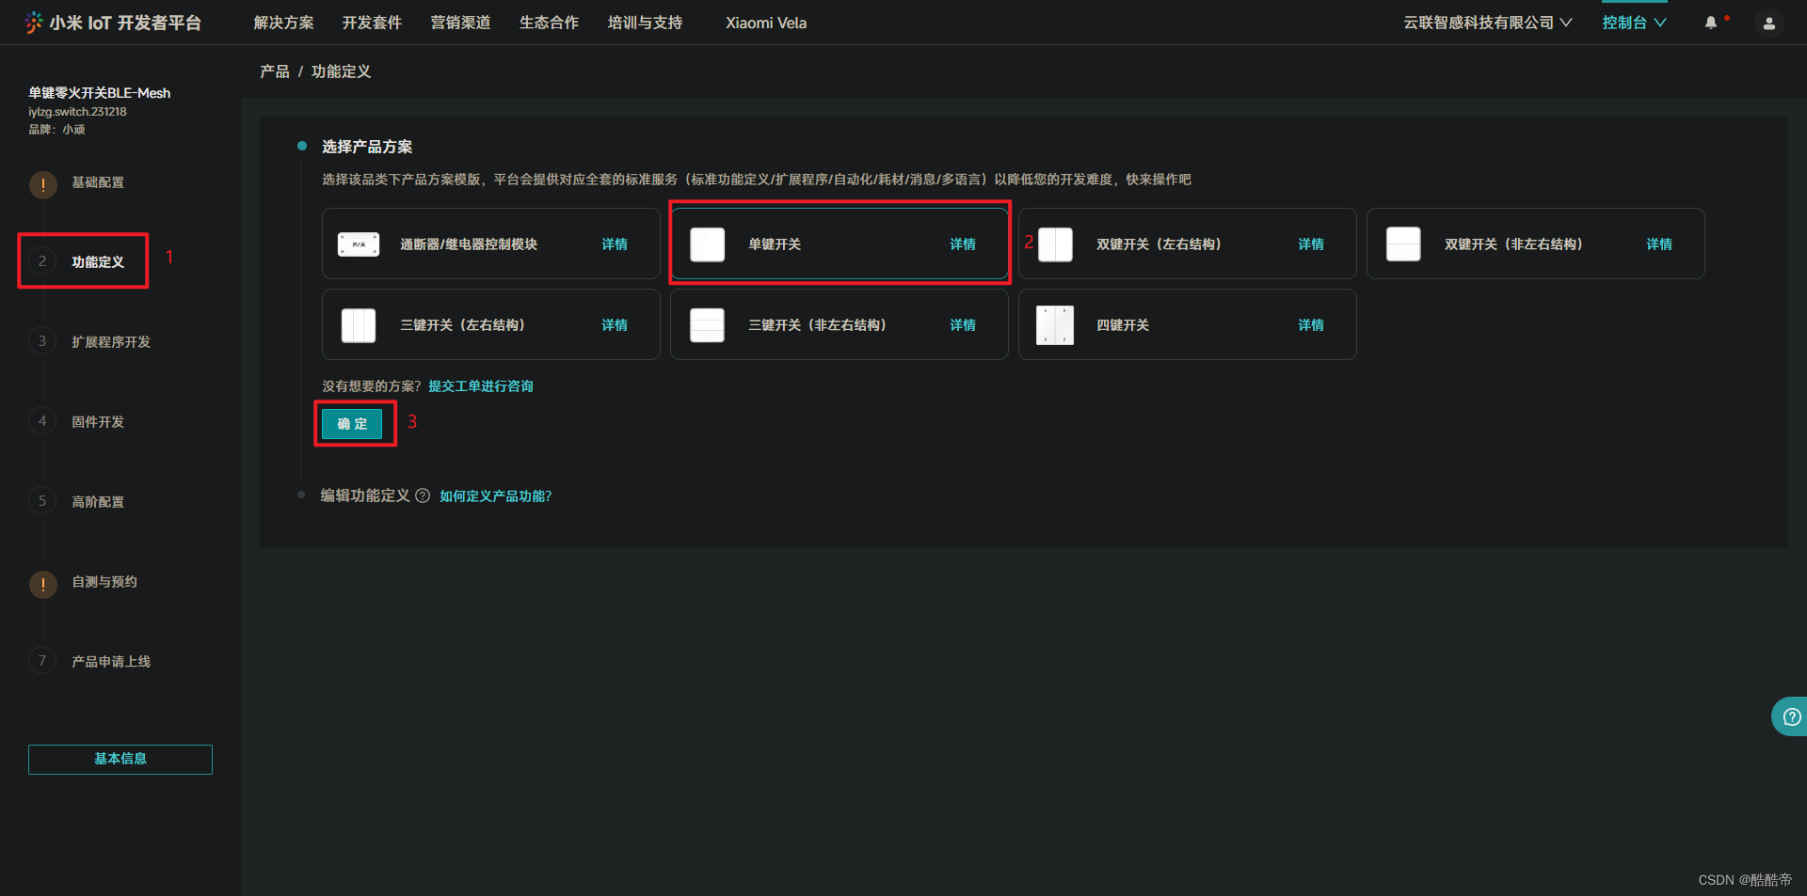
Task: Click the step 5 circle for 高阶配置
Action: pos(42,501)
